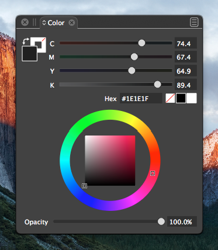Screen dimensions: 218x250
Task: Switch to the Color tab
Action: click(x=56, y=23)
